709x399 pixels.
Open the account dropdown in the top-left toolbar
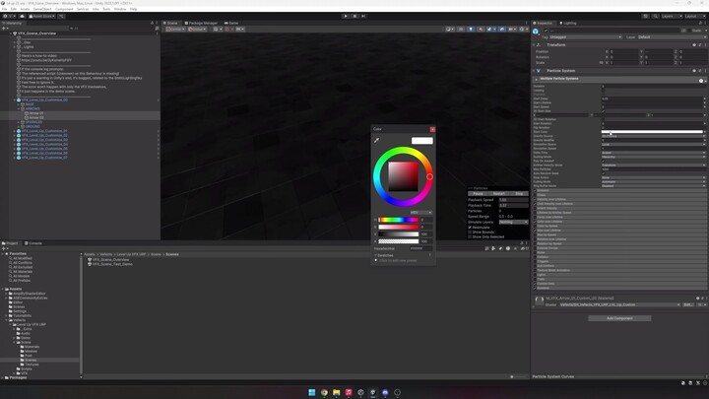pyautogui.click(x=8, y=17)
